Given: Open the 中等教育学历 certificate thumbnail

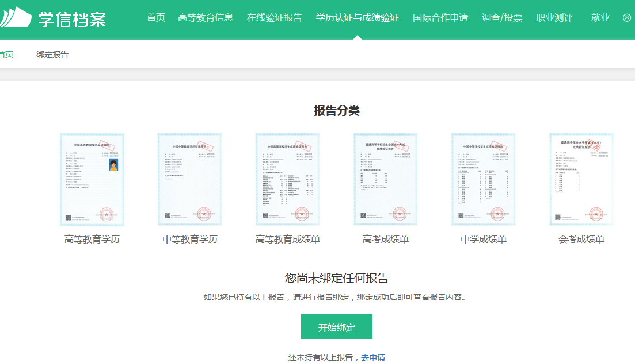Looking at the screenshot, I should (x=190, y=180).
